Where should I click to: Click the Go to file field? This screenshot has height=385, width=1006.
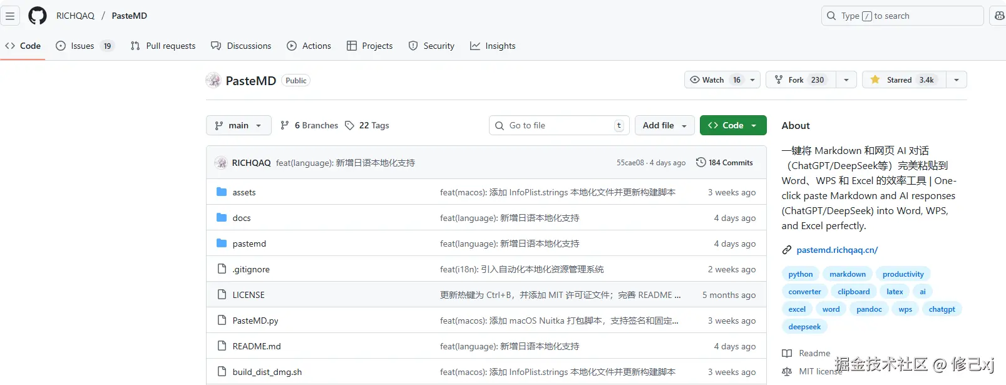coord(557,125)
